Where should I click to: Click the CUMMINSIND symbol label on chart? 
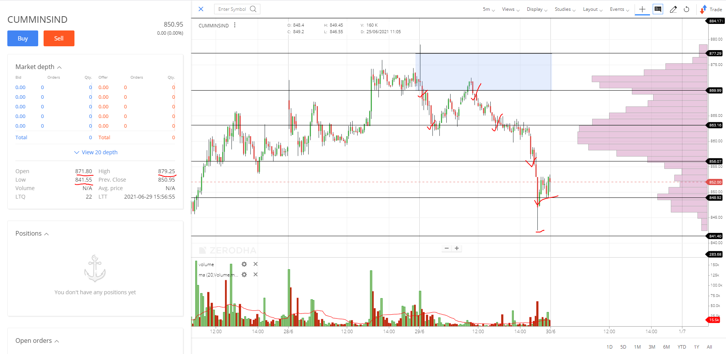pos(214,25)
